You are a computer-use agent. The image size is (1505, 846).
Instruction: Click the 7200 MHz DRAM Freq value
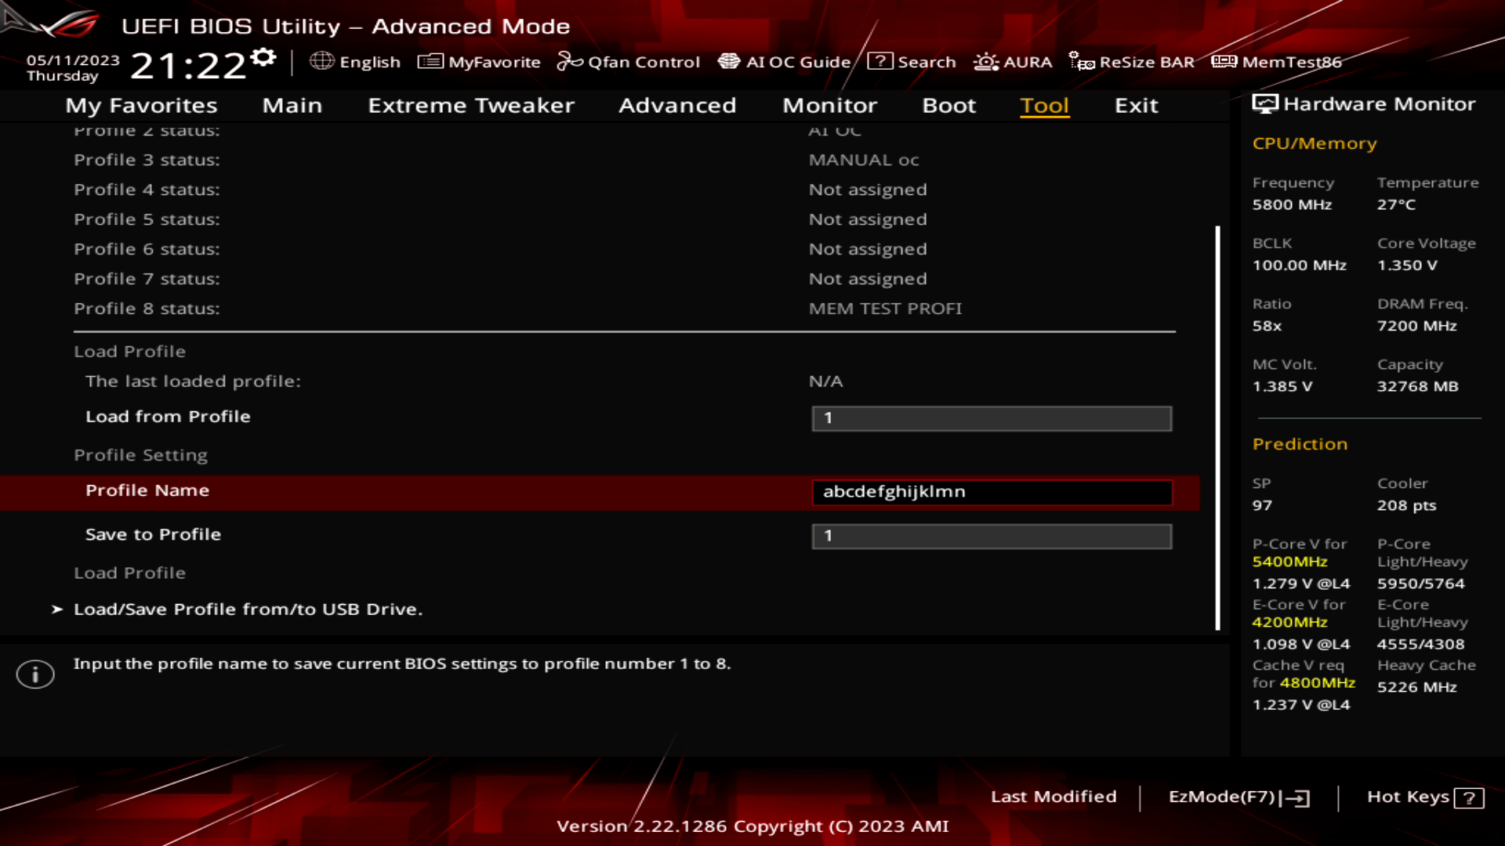[x=1416, y=326]
